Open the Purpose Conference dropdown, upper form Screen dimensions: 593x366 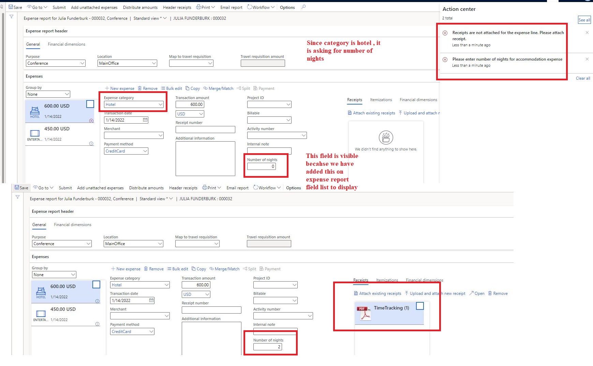coord(82,63)
